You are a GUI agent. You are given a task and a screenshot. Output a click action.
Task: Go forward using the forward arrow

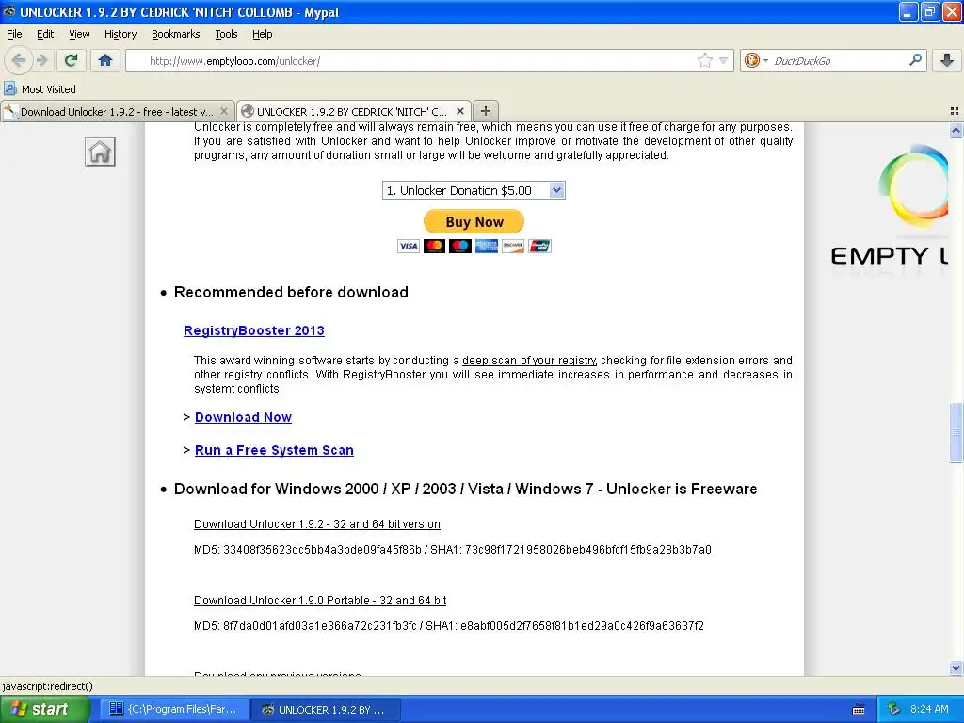click(41, 60)
